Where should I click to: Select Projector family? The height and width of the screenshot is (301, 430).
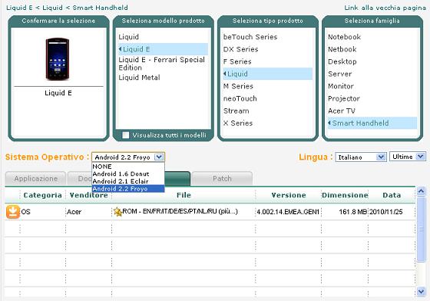(344, 98)
